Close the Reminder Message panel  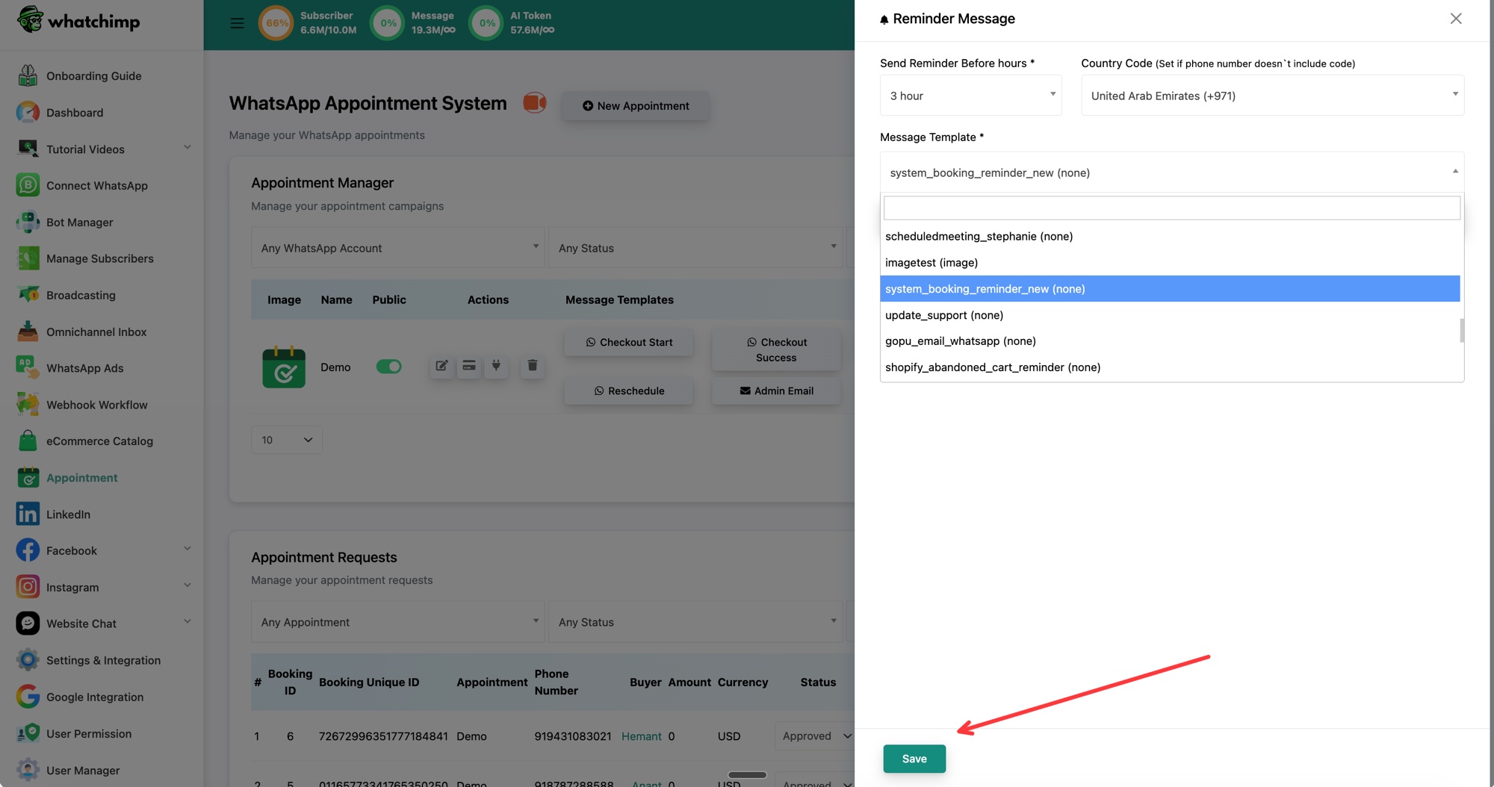[x=1456, y=19]
